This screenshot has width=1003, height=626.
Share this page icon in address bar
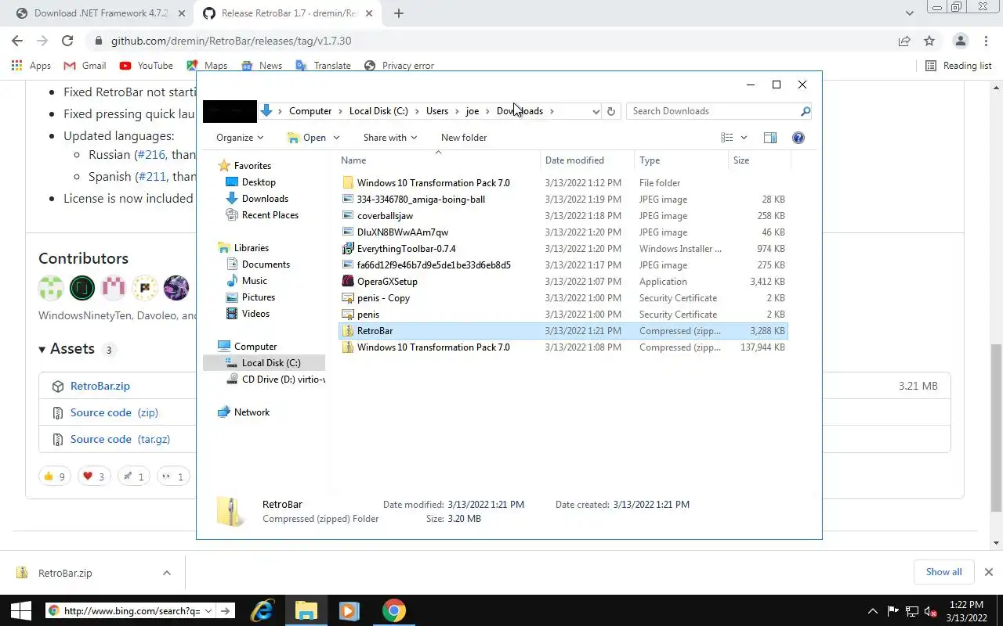[904, 41]
